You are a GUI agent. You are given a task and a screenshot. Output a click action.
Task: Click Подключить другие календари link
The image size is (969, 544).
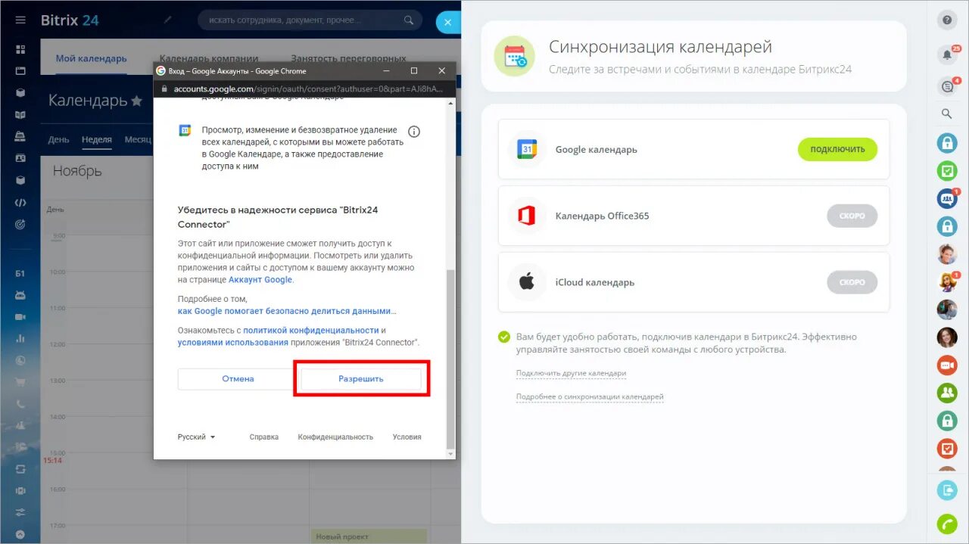571,374
